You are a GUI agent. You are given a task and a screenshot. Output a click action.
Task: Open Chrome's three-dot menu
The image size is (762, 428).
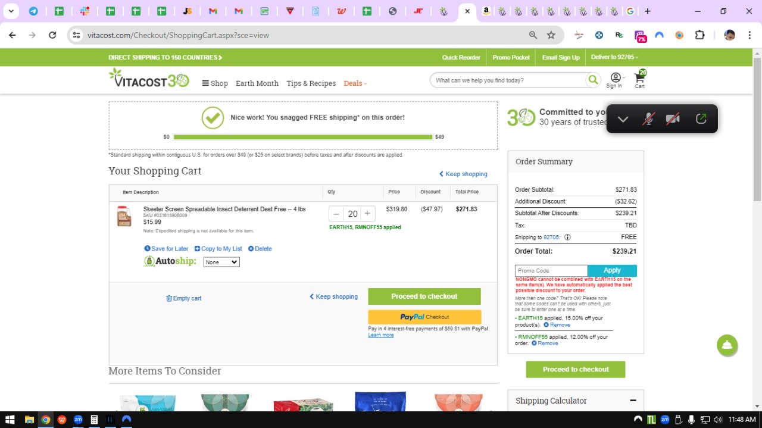point(749,35)
